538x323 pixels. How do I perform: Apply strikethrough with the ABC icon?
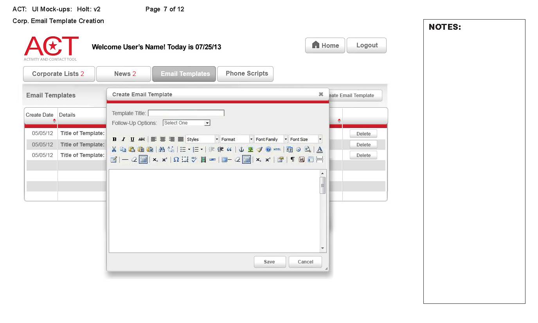[x=142, y=139]
